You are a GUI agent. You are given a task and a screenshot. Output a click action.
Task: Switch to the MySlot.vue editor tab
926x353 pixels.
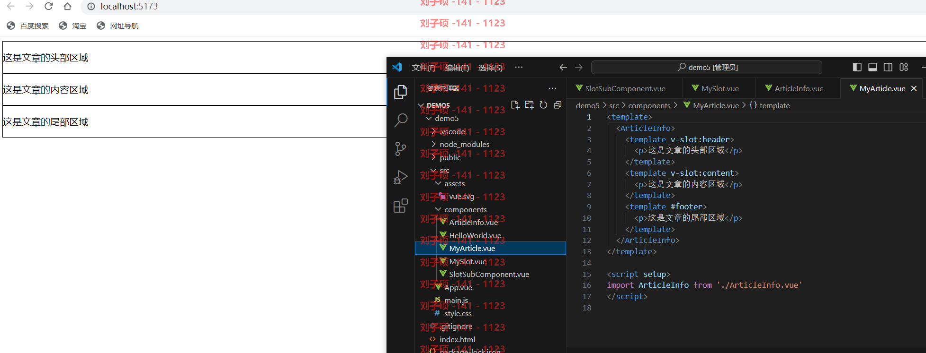tap(719, 88)
